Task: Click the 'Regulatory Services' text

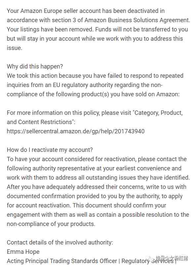Action: tap(147, 261)
